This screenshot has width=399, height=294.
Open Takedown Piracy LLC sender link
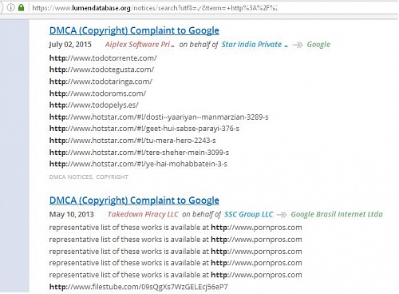pos(143,214)
